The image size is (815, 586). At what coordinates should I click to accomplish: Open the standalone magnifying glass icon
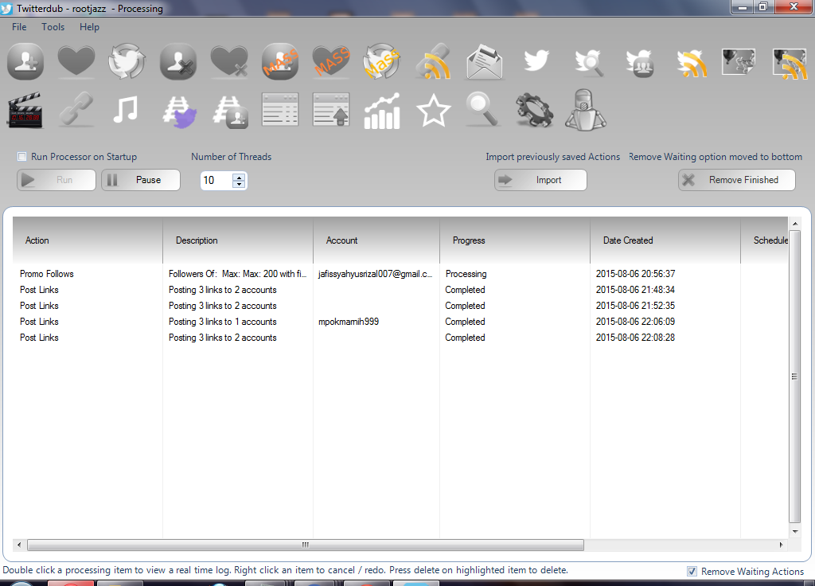[483, 109]
